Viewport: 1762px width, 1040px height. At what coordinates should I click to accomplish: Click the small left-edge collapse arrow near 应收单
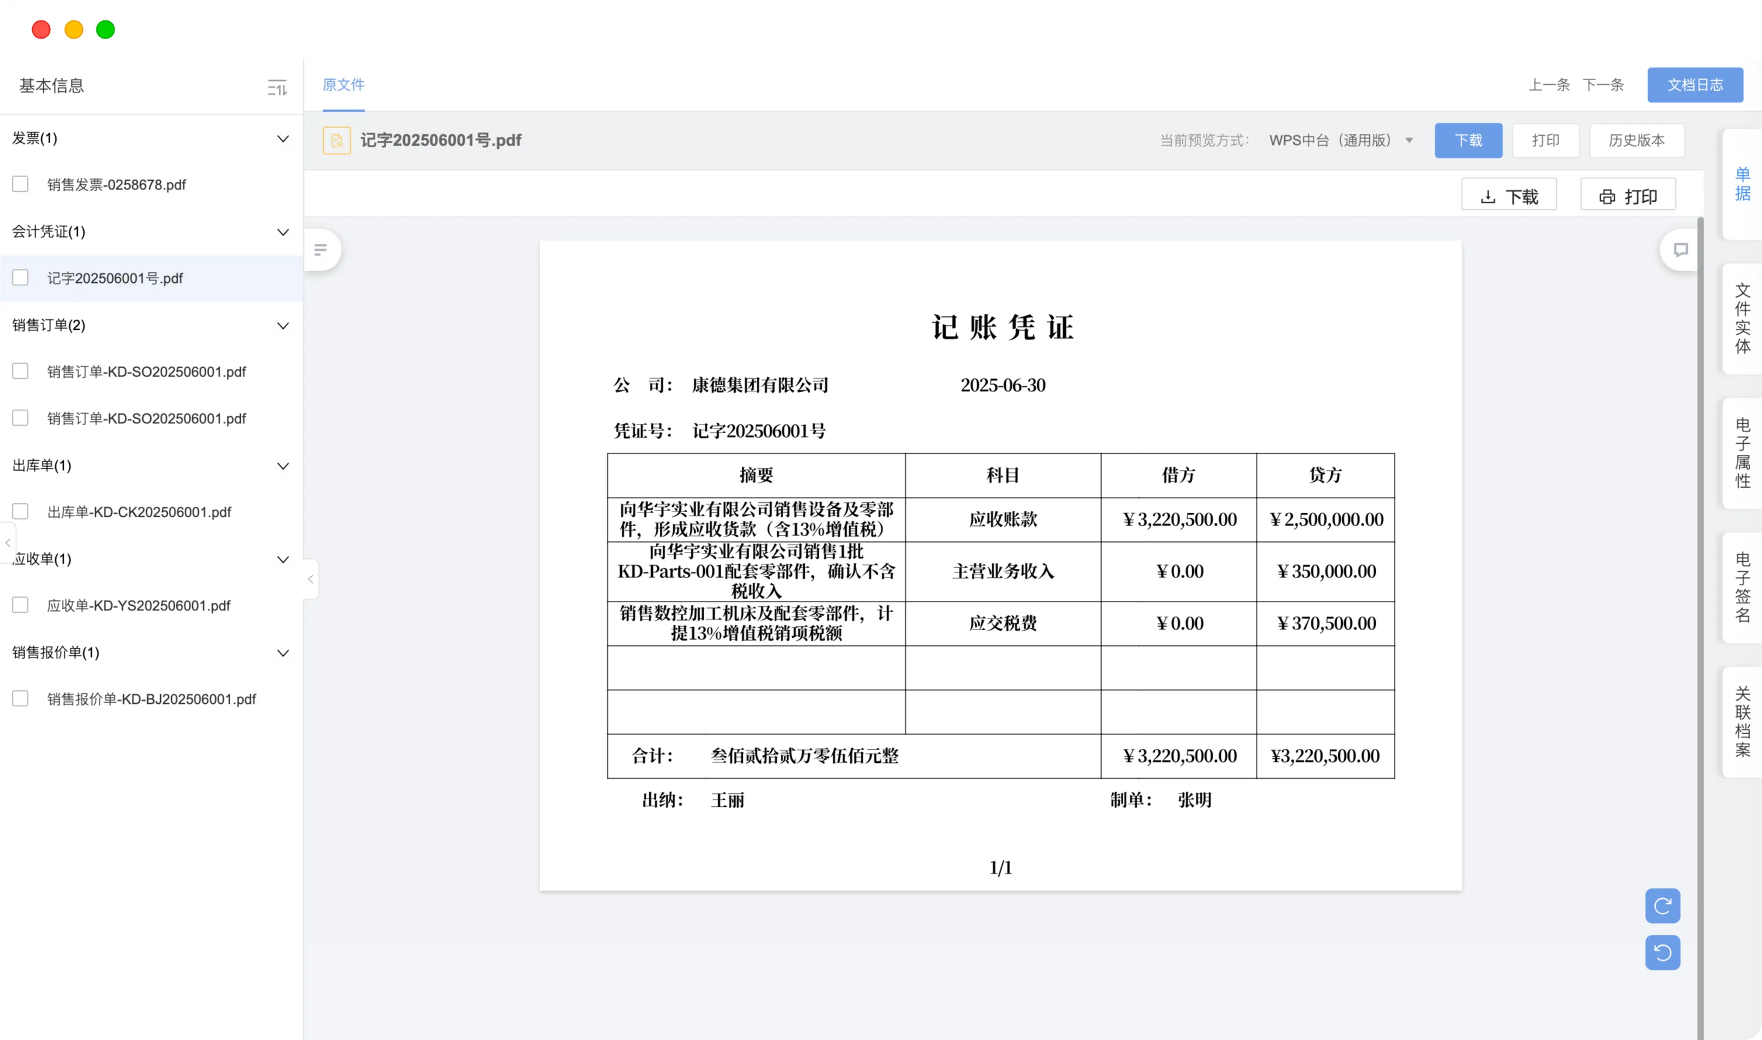click(7, 543)
